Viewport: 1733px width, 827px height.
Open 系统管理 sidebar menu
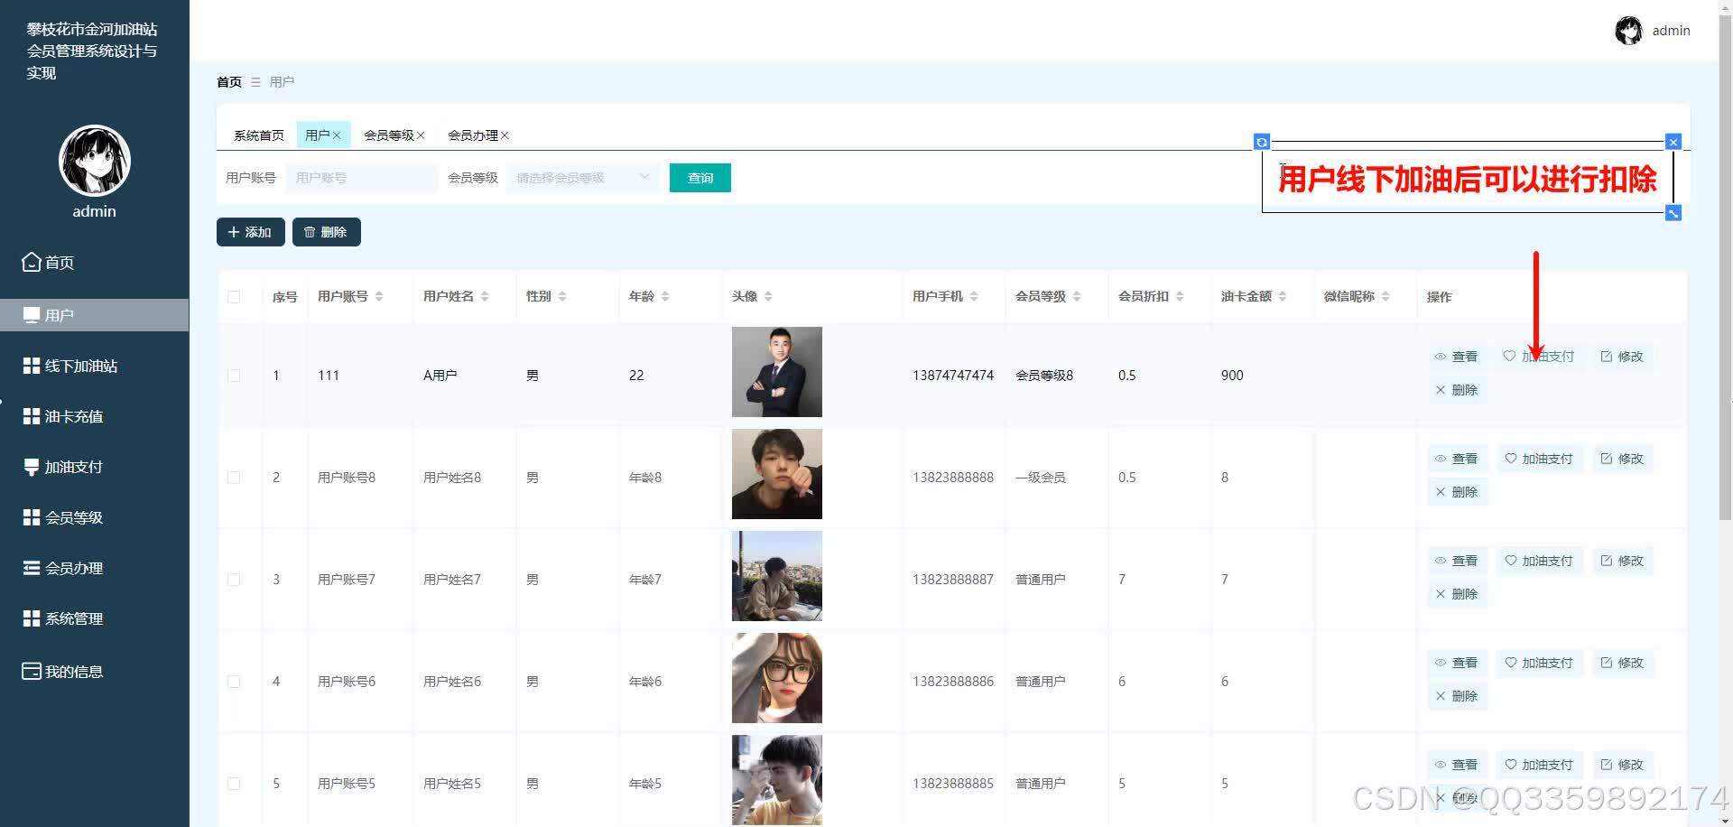click(63, 618)
